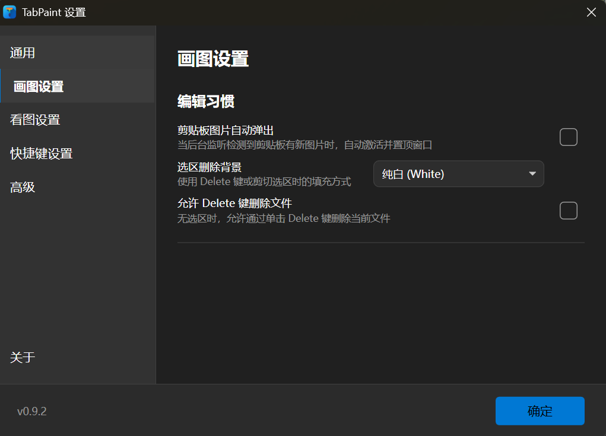Viewport: 606px width, 436px height.
Task: Close the TabPaint settings window
Action: [x=591, y=12]
